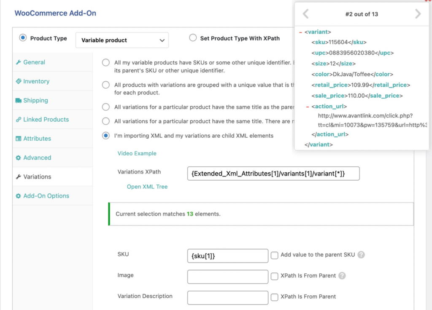Click the opening action_url tag
This screenshot has height=310, width=432.
pos(329,107)
